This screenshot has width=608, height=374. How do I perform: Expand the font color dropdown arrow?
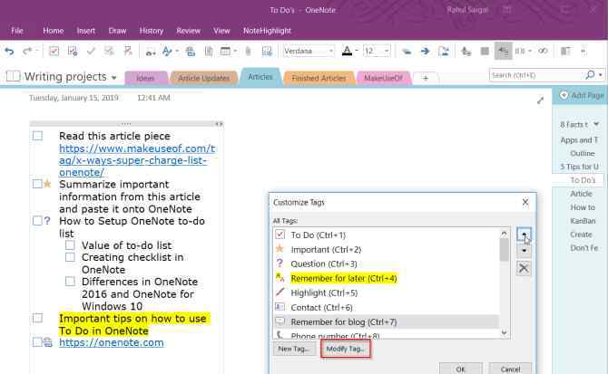pos(357,51)
